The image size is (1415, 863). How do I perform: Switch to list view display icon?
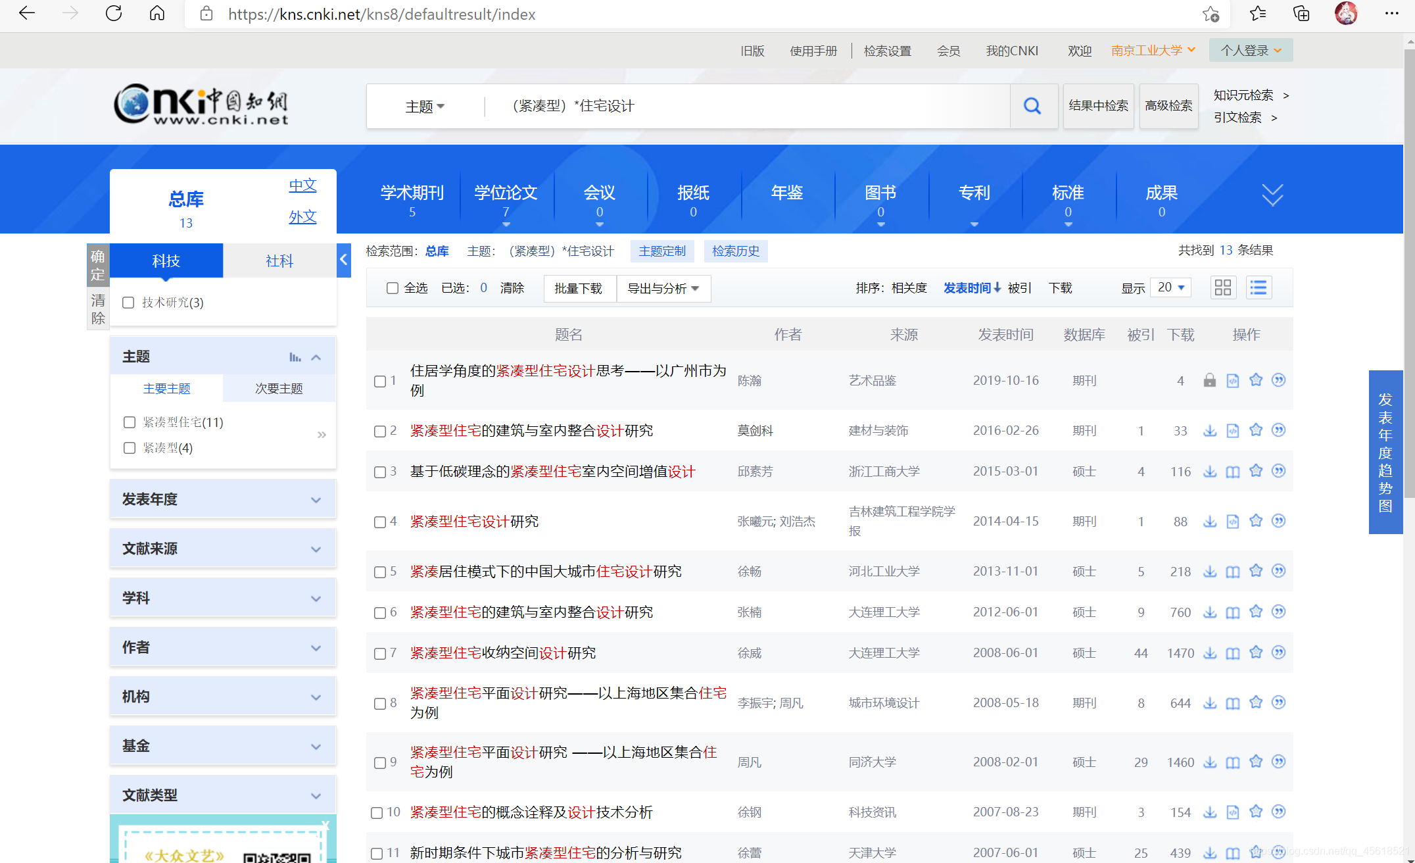point(1258,287)
